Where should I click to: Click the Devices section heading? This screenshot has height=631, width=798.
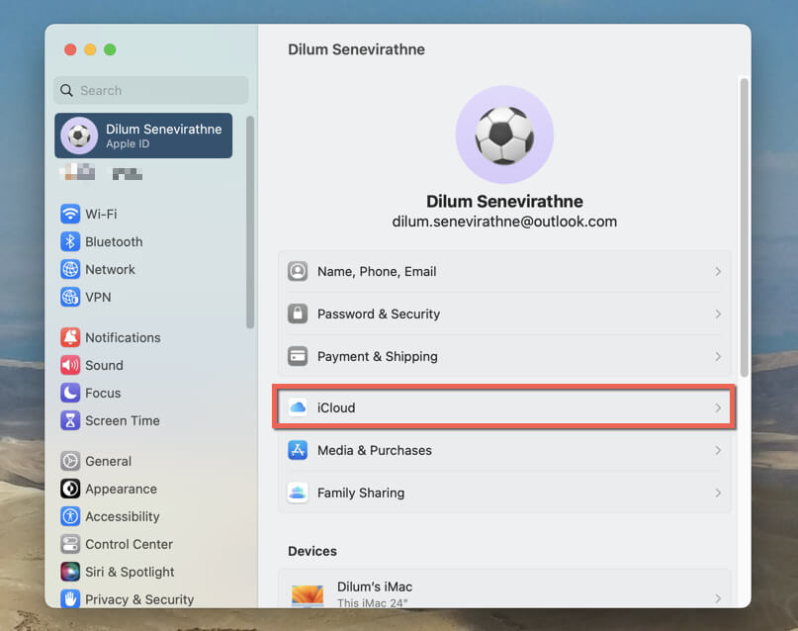[x=312, y=551]
